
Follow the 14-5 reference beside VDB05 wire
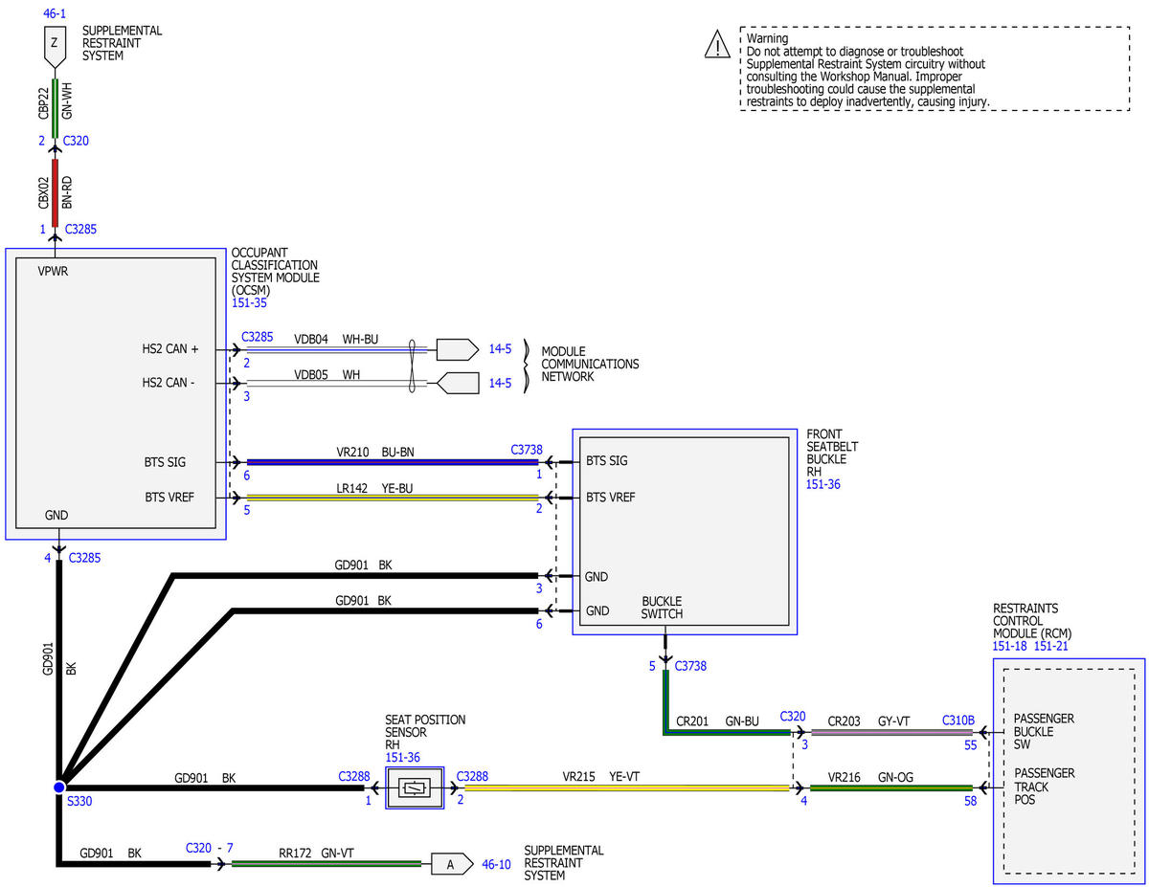pos(502,384)
